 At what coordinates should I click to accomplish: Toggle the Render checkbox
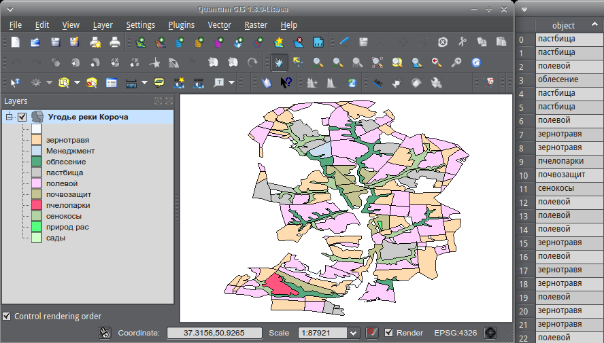[389, 333]
